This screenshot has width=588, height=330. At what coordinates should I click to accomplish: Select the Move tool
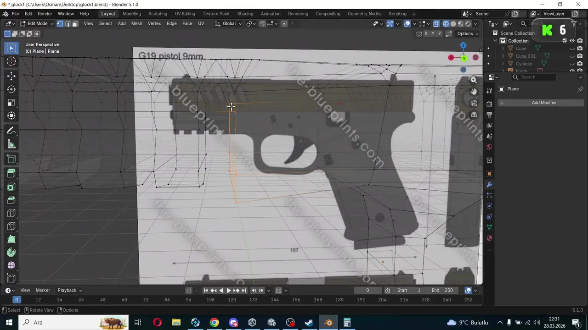11,76
